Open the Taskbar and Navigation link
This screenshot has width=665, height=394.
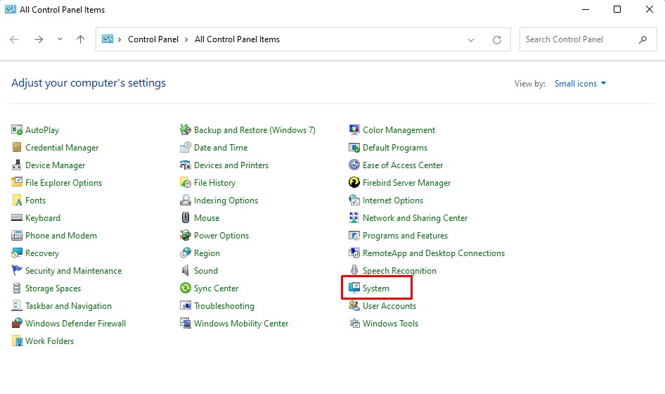click(x=68, y=305)
